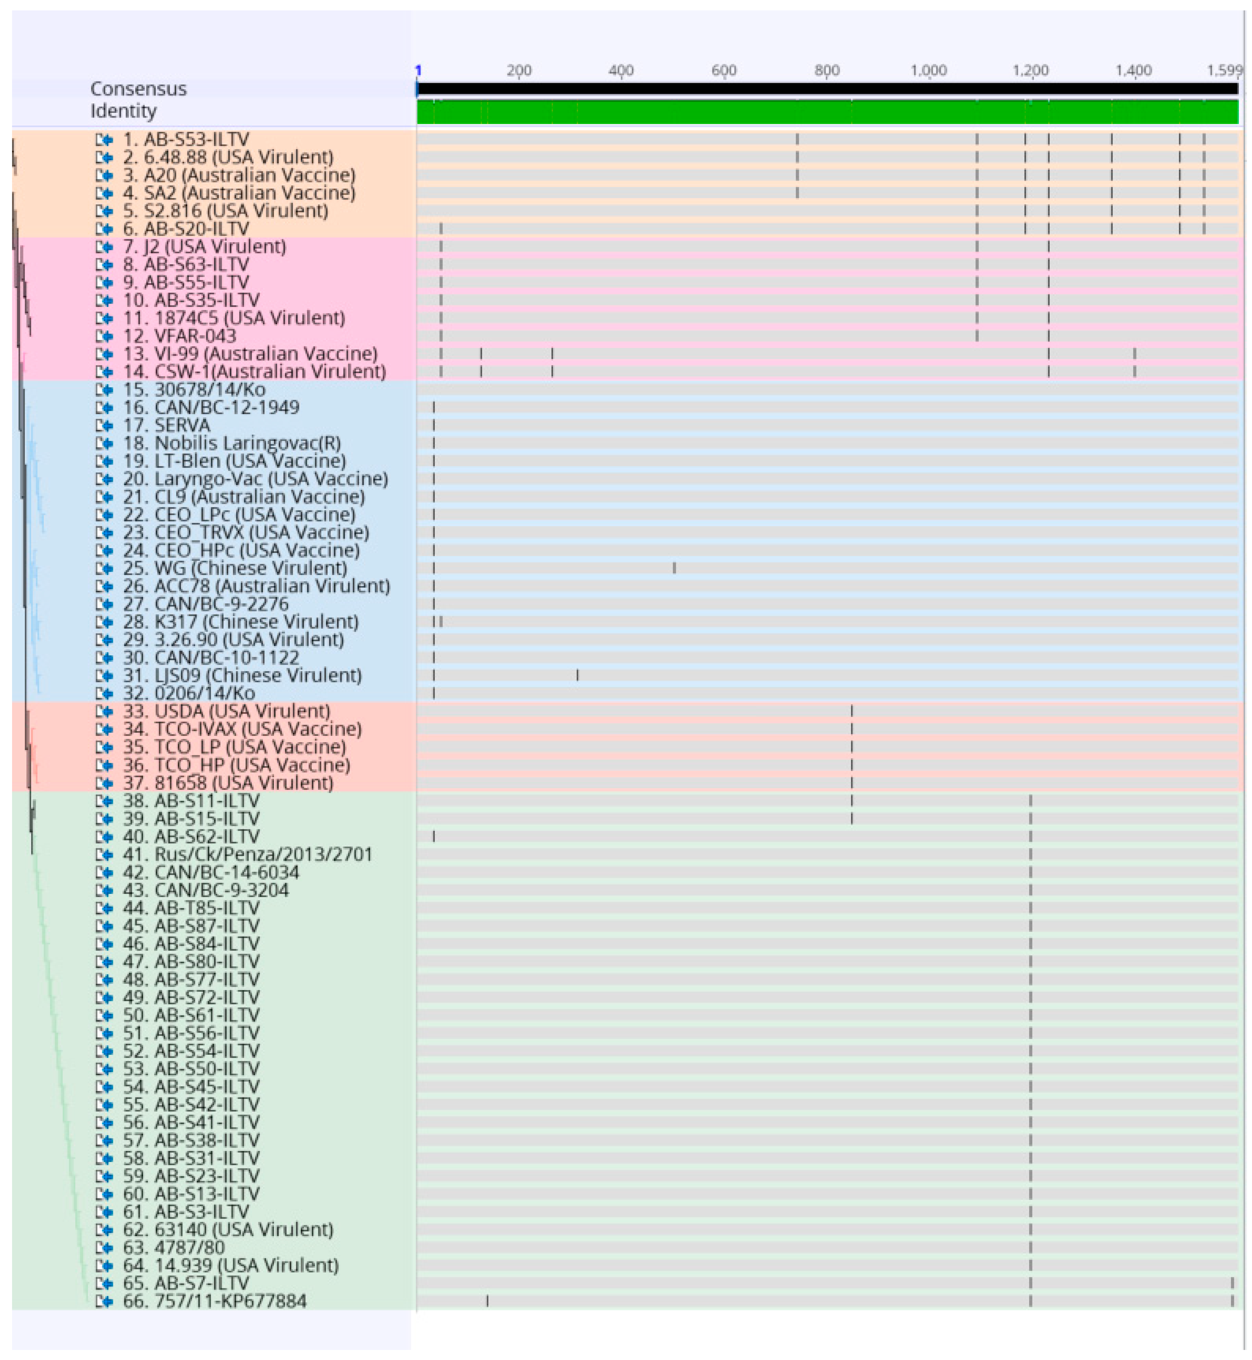
Task: Select the Identity row label
Action: pyautogui.click(x=123, y=111)
